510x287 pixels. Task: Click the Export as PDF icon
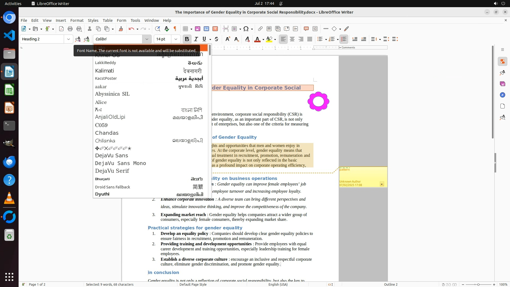61,29
